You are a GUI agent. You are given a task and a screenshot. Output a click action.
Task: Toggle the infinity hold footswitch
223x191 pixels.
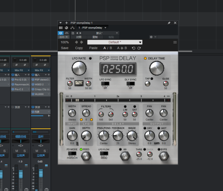124,156
